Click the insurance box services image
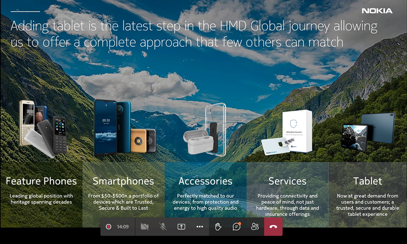The image size is (407, 244). [x=287, y=133]
